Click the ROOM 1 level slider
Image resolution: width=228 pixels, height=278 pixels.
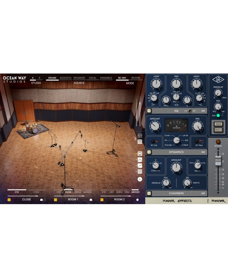[69, 196]
